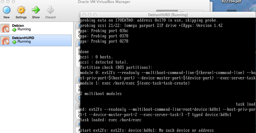Click 'module 0: ext2fs --readonly' line

[168, 73]
